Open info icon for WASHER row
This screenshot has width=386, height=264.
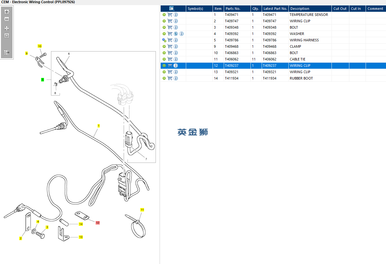pos(181,34)
